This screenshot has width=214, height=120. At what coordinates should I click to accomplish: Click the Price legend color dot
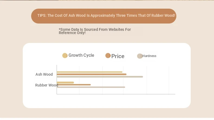coord(108,56)
